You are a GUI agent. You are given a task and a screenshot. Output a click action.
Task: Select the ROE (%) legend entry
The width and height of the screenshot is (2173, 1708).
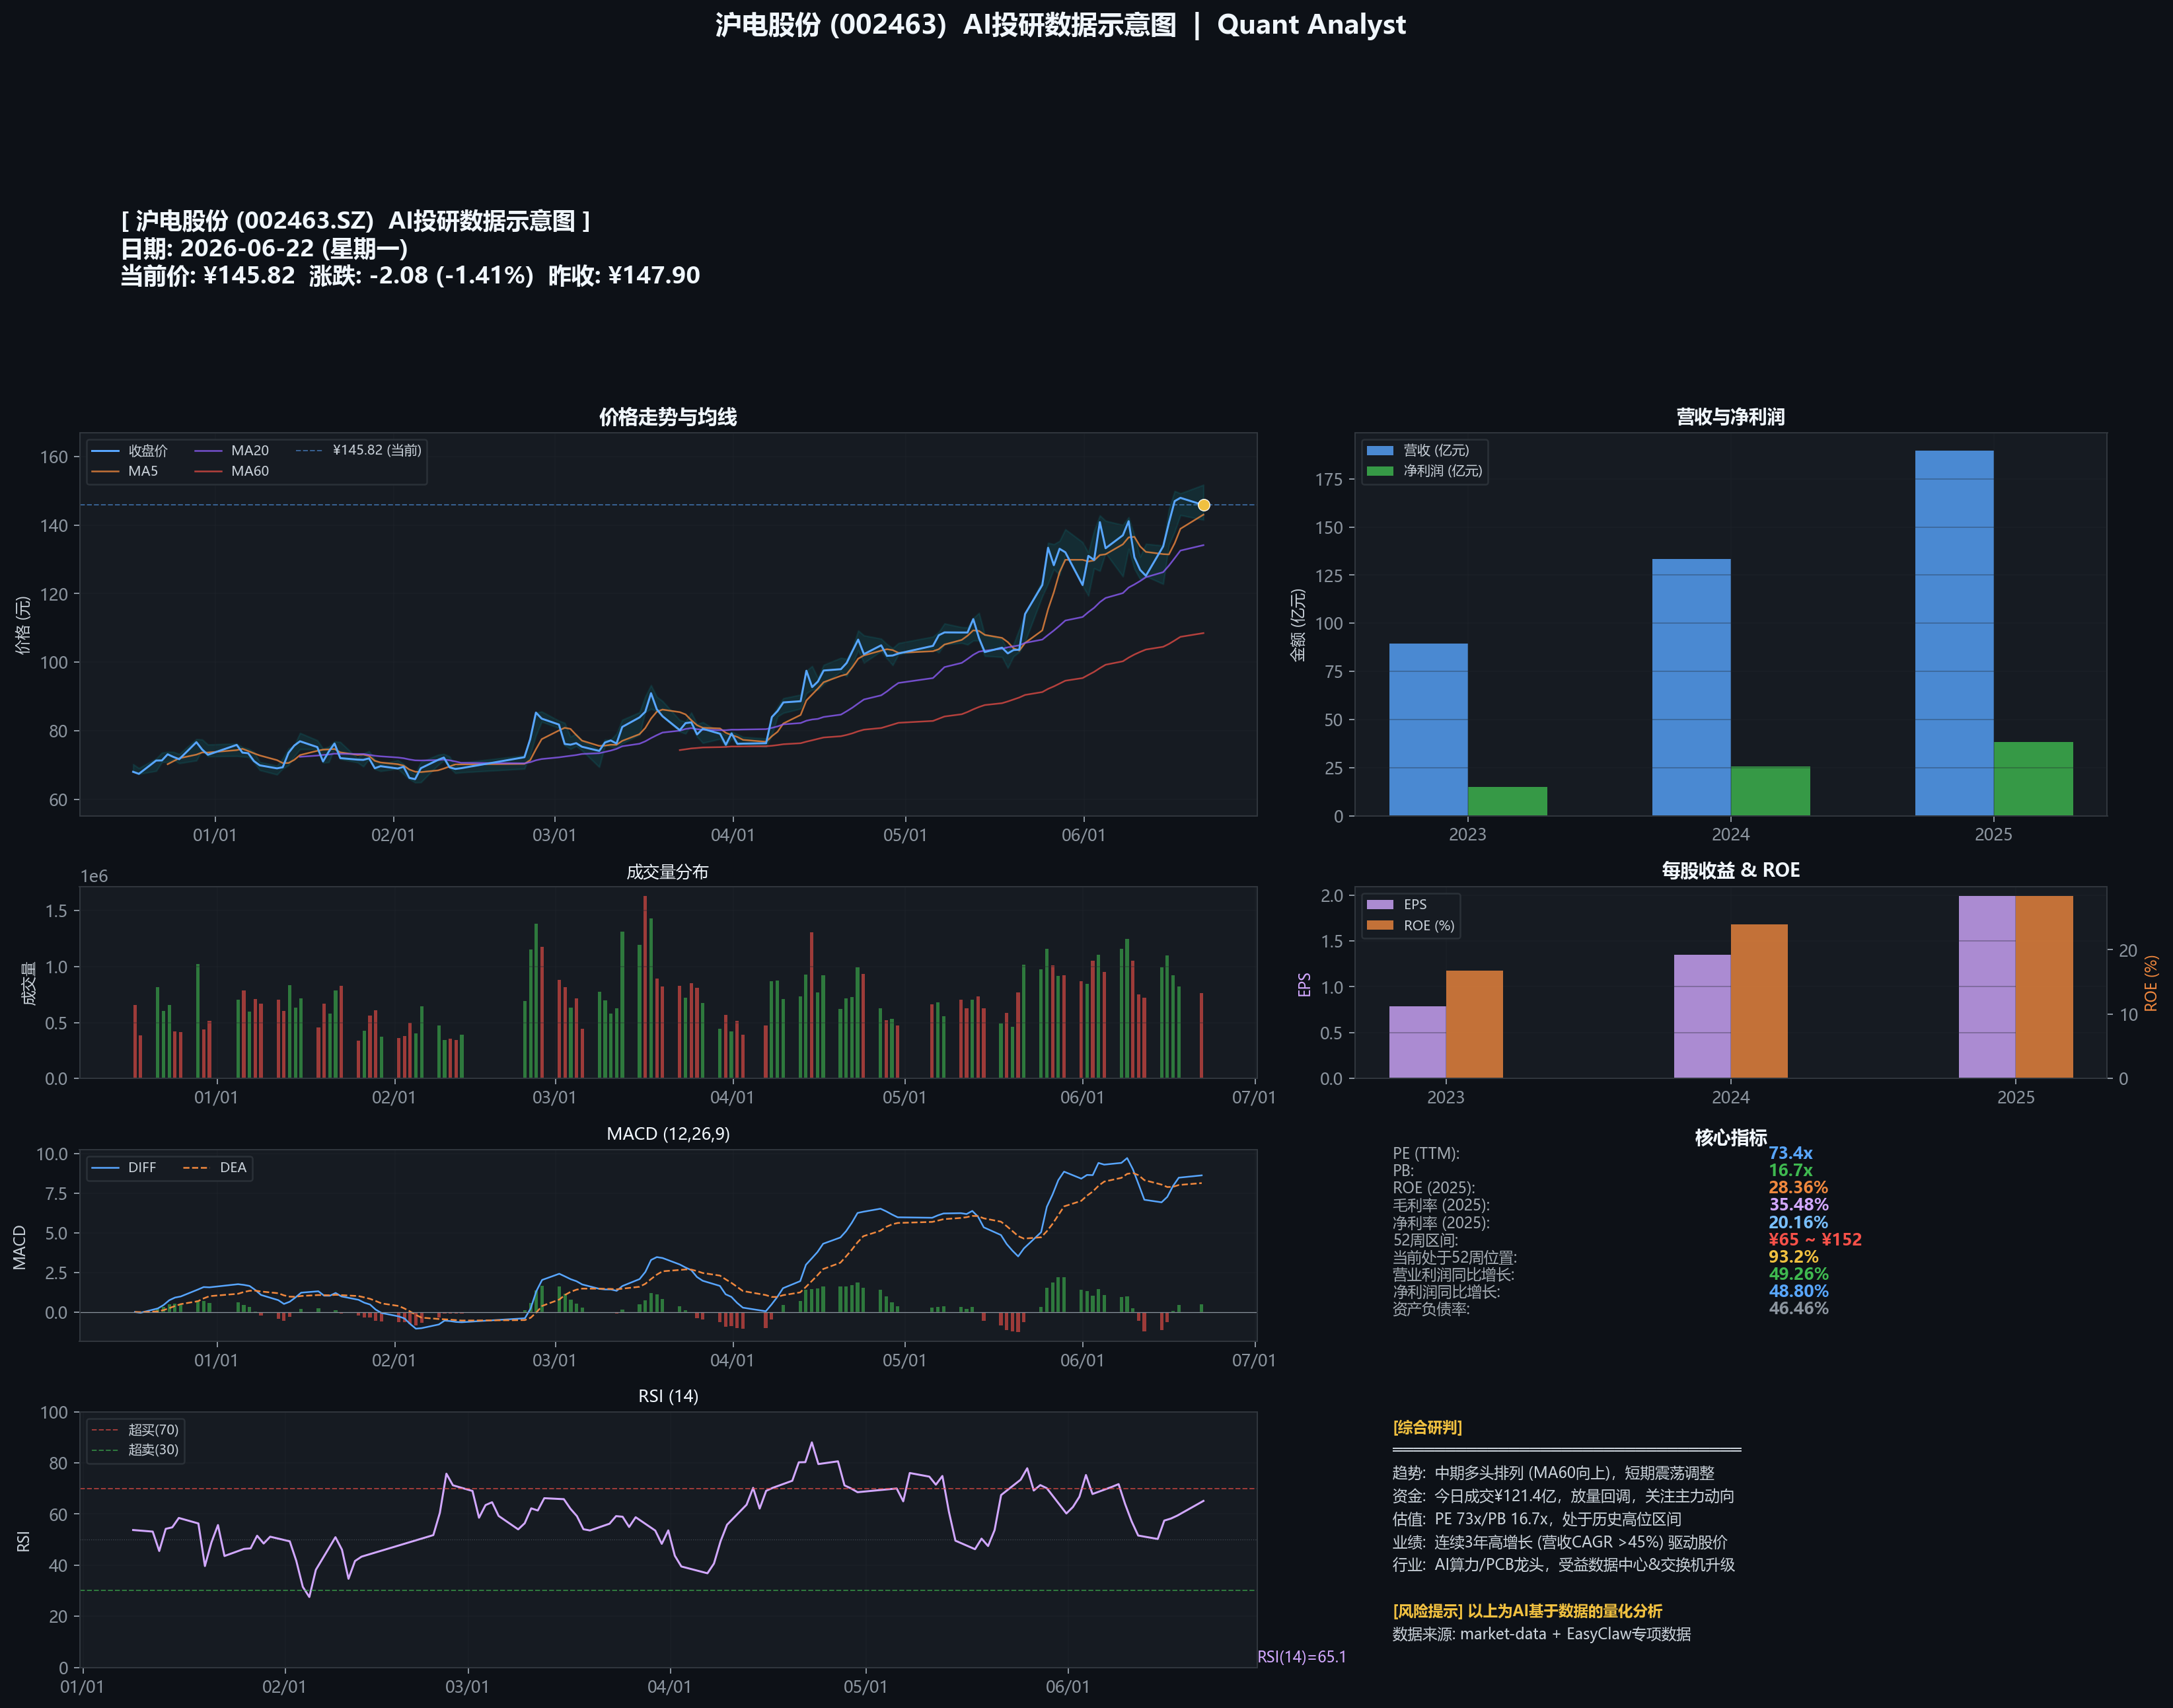(x=1411, y=925)
